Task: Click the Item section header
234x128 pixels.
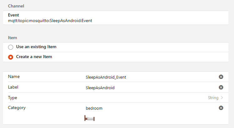Action: 13,38
